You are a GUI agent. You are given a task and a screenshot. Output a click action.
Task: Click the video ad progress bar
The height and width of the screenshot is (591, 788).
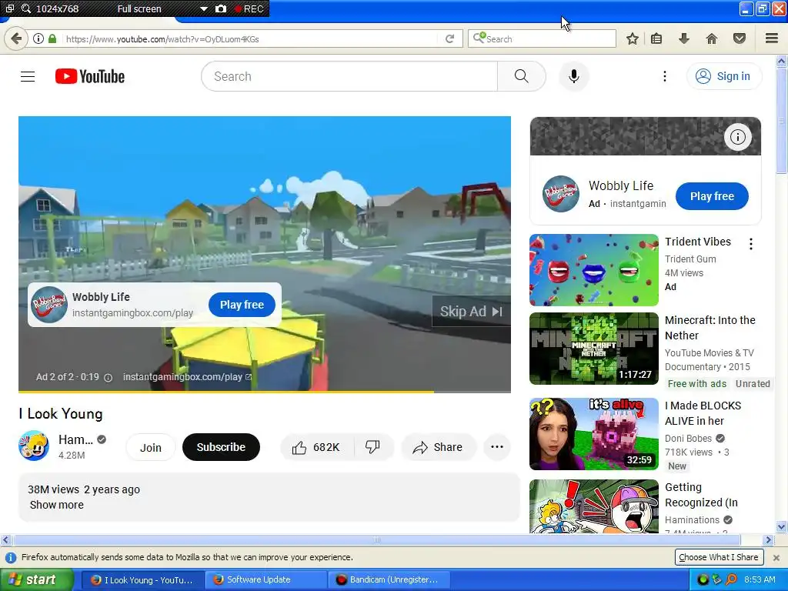265,392
